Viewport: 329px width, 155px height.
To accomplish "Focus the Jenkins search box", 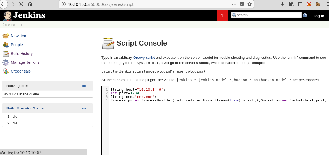I will click(x=266, y=15).
